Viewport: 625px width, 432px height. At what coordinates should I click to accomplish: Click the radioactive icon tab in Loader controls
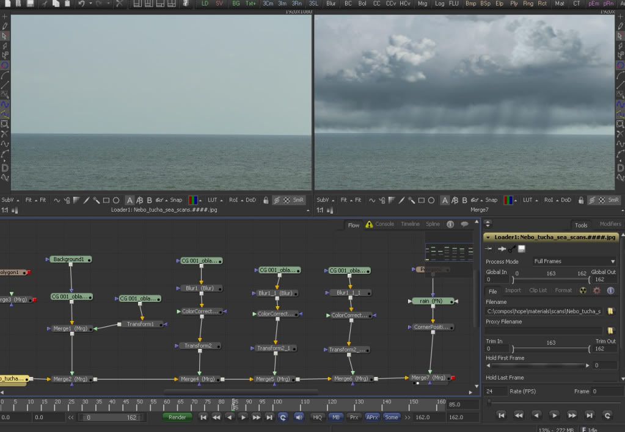tap(583, 290)
